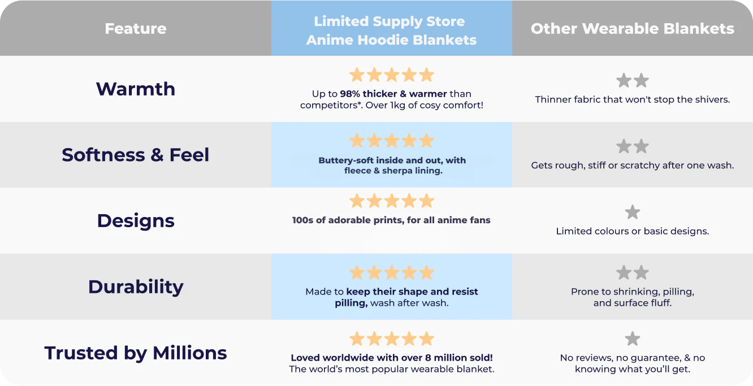Click the grey stars in the Warmth row
Screen dimensions: 753x386
point(632,81)
